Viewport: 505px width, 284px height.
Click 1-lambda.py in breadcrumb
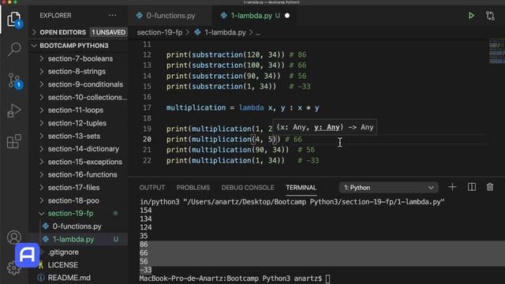coord(225,32)
